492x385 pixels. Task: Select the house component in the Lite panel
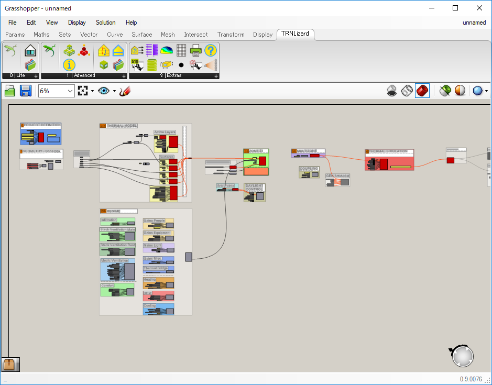click(x=30, y=50)
